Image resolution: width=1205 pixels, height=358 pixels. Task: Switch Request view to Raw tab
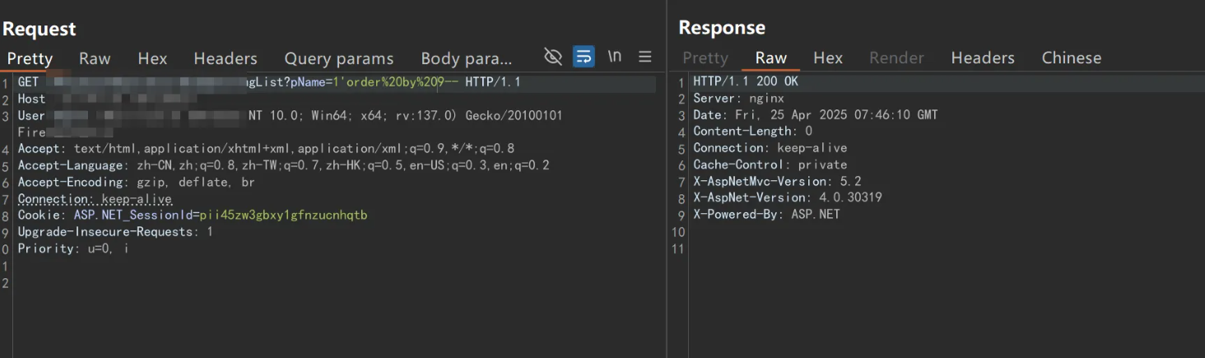click(x=95, y=58)
